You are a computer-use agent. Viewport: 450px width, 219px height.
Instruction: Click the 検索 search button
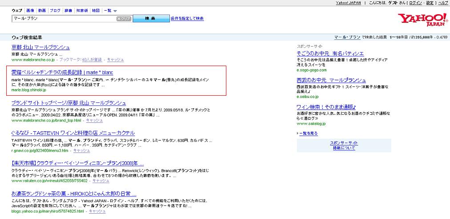[x=151, y=19]
